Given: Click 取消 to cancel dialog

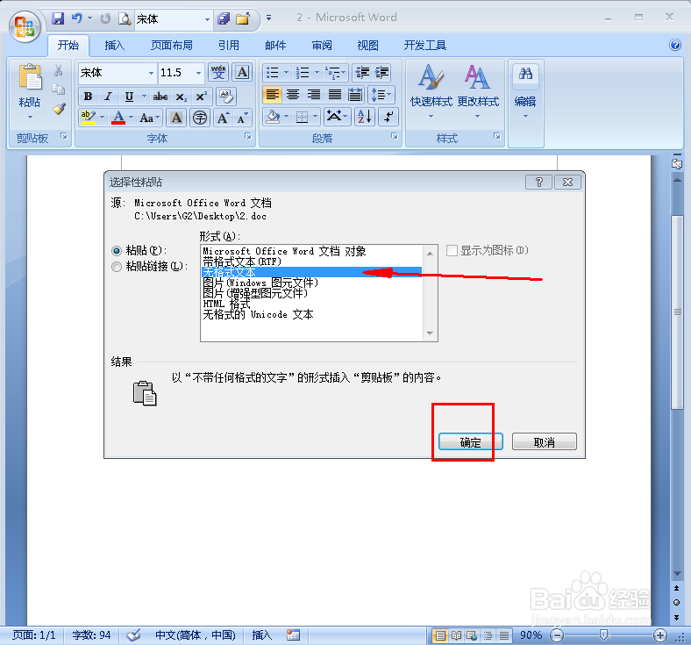Looking at the screenshot, I should pos(545,441).
